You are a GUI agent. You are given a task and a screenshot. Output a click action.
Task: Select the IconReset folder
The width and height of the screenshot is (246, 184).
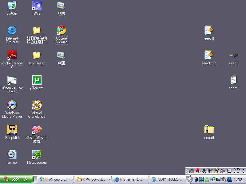click(x=37, y=55)
